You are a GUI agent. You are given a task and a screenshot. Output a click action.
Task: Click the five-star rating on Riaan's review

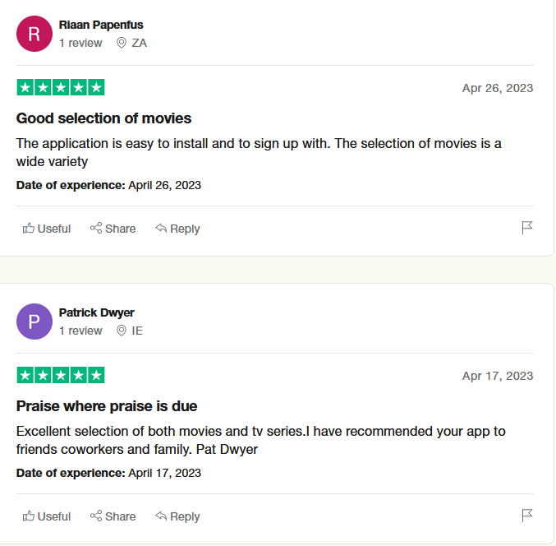(61, 87)
